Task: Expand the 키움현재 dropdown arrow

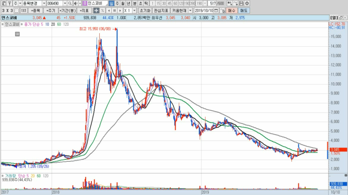Action: tap(190, 10)
